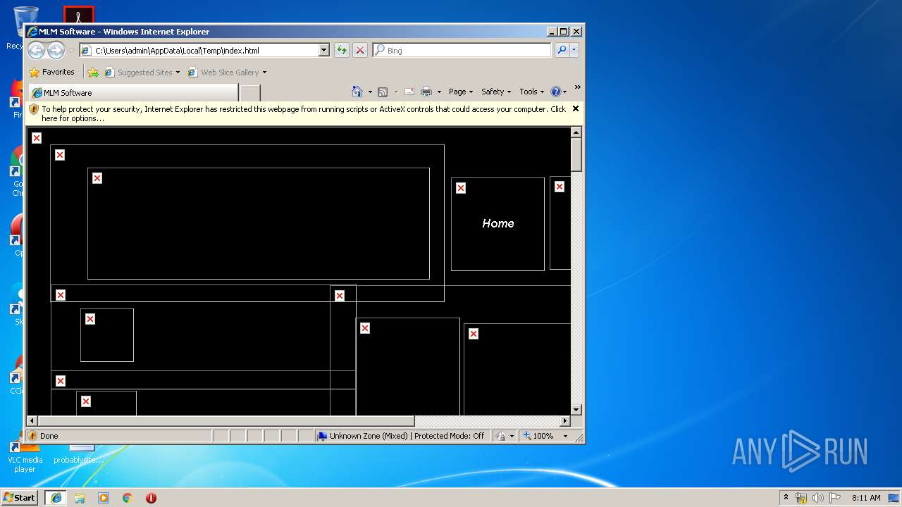
Task: Click the address bar URL field
Action: point(199,50)
